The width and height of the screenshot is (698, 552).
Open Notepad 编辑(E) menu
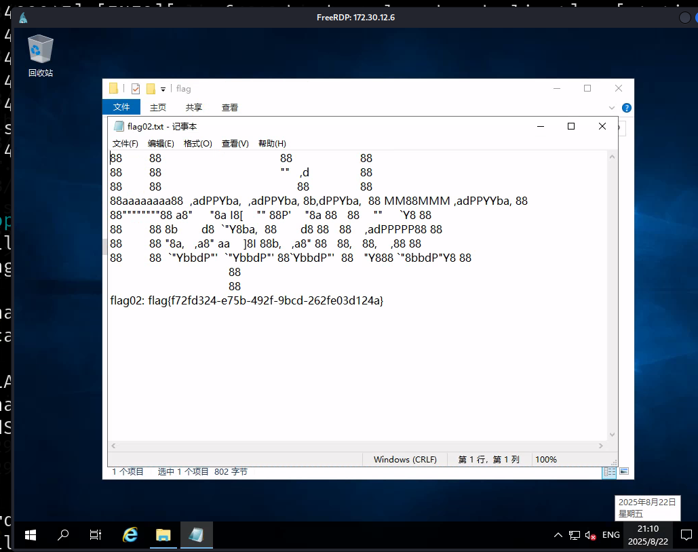pyautogui.click(x=161, y=143)
